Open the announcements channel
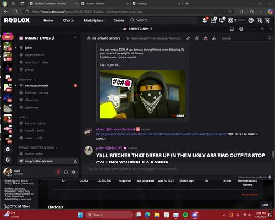The width and height of the screenshot is (275, 220). [x=48, y=85]
